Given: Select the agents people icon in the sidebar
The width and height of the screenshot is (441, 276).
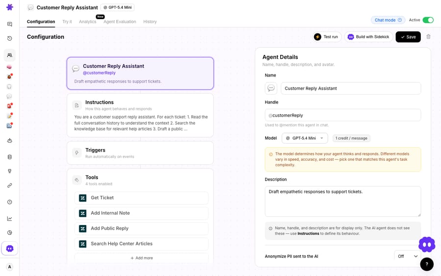Looking at the screenshot, I should pos(10,55).
